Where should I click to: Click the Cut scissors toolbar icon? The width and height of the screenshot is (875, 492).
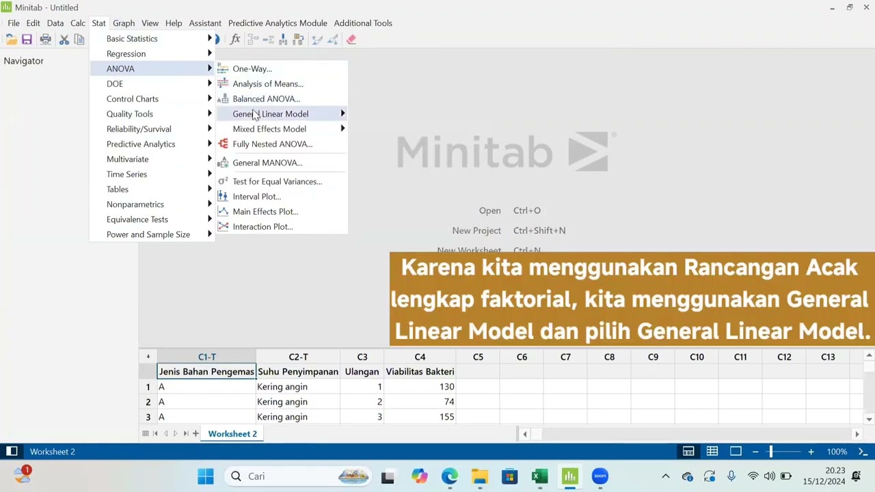point(64,40)
